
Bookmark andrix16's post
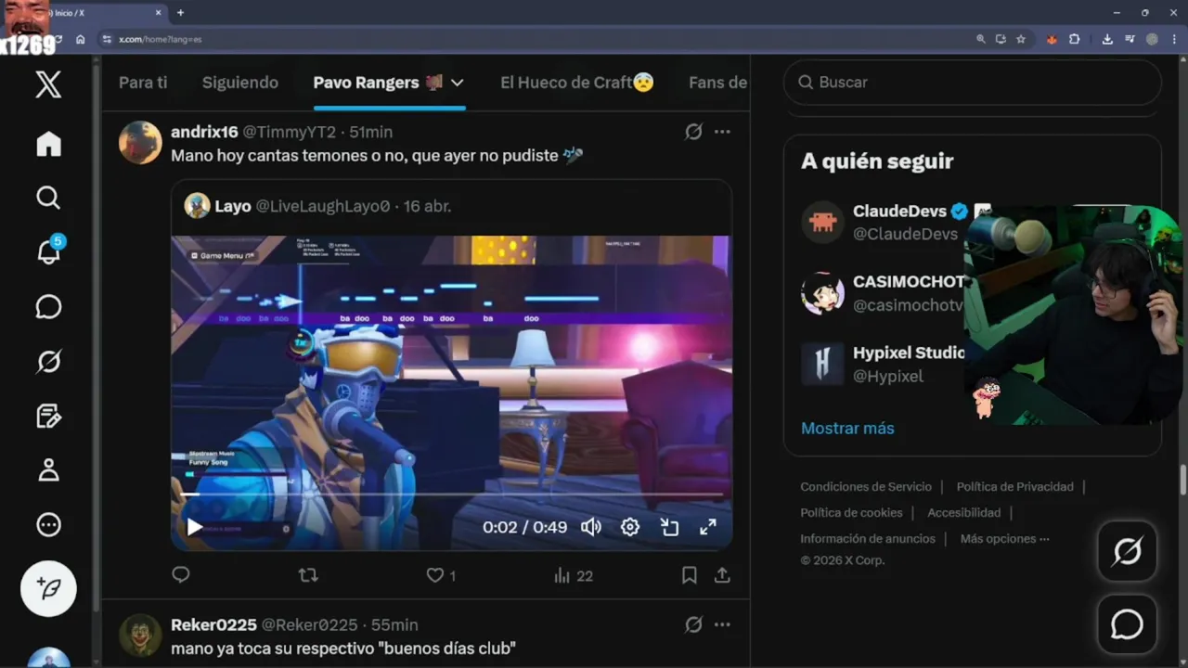click(x=690, y=575)
